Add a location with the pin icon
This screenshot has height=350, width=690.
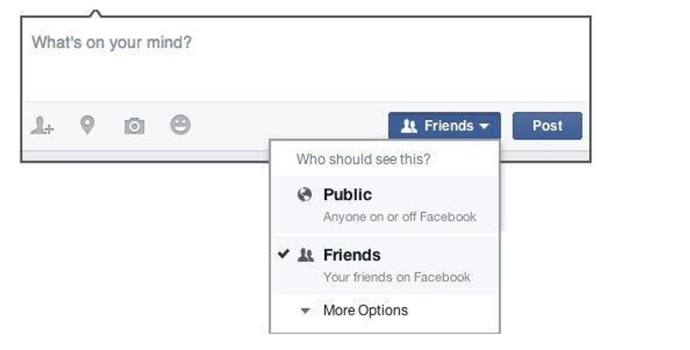[x=87, y=125]
